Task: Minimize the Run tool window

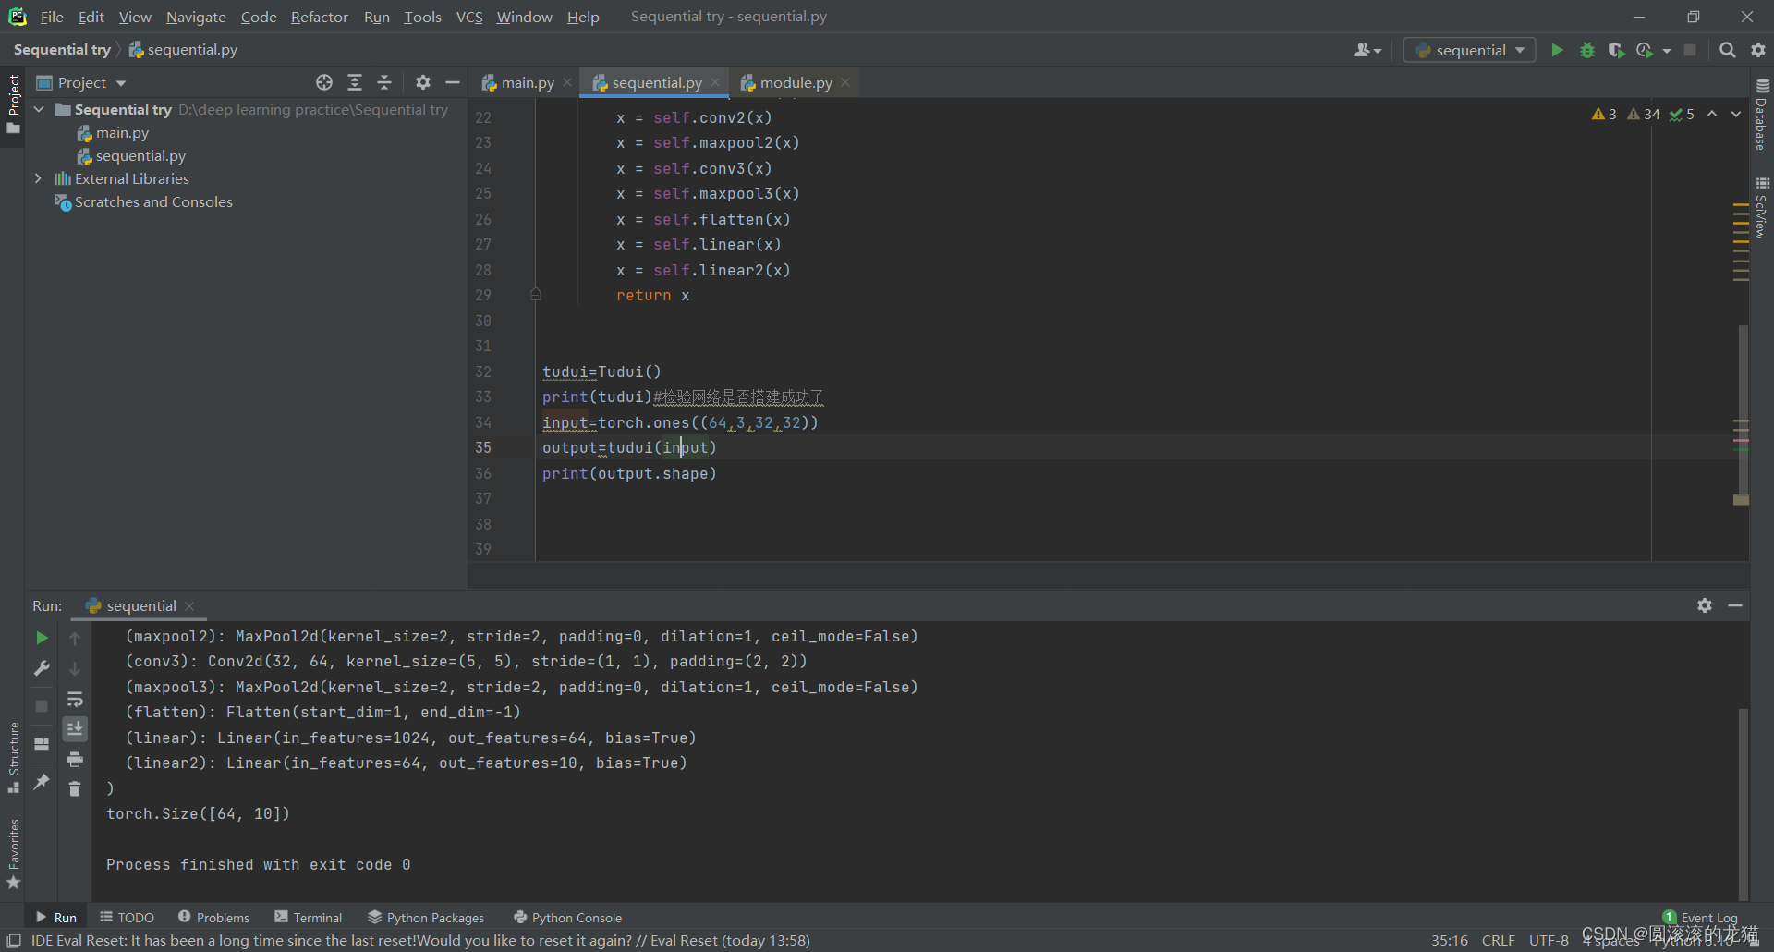Action: 1735,605
